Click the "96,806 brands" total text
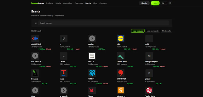The width and height of the screenshot is (203, 97). pos(36,31)
